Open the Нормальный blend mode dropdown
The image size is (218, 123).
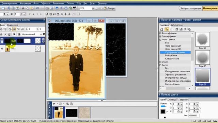click(x=41, y=34)
